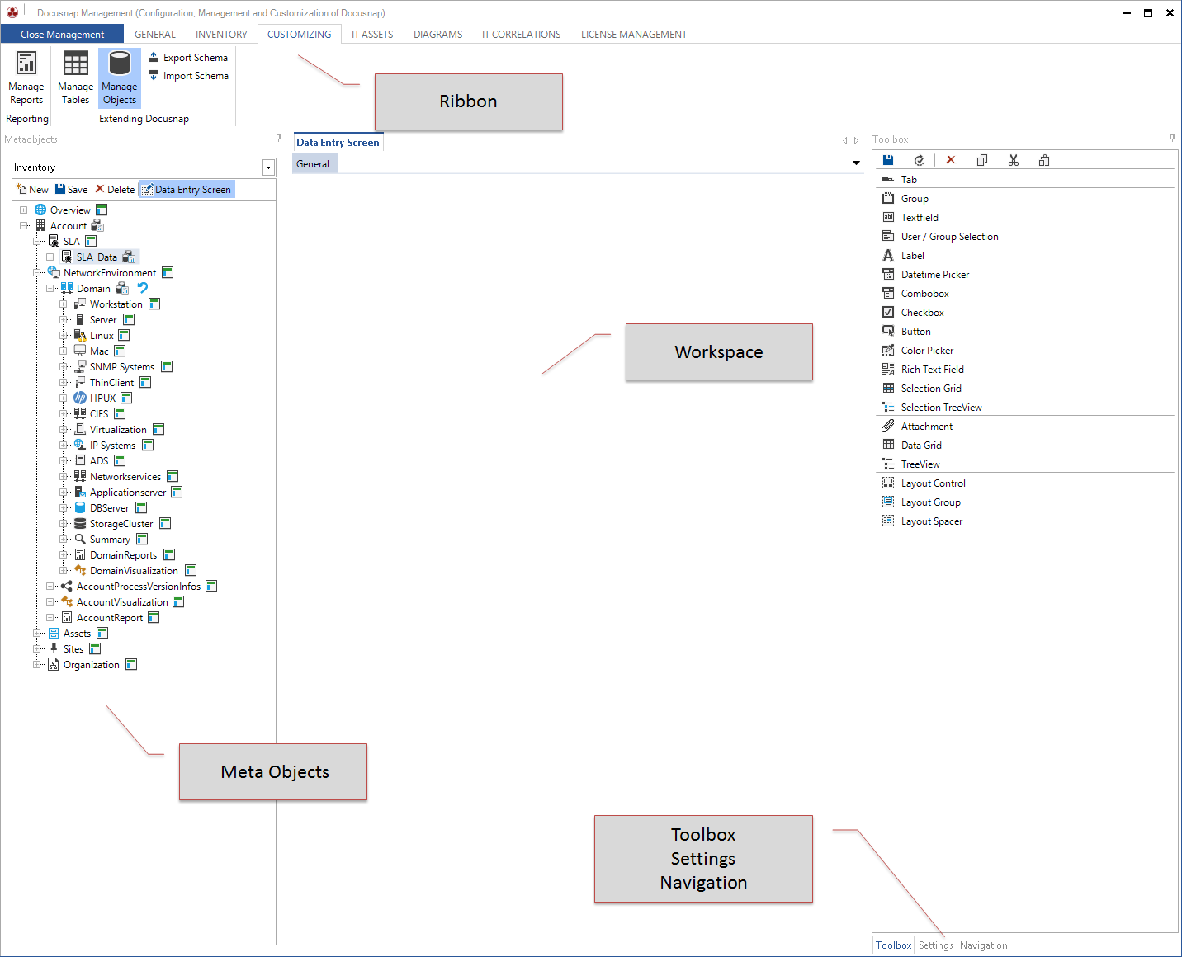Click the scissors cut icon in Toolbox
1182x957 pixels.
pos(1014,160)
